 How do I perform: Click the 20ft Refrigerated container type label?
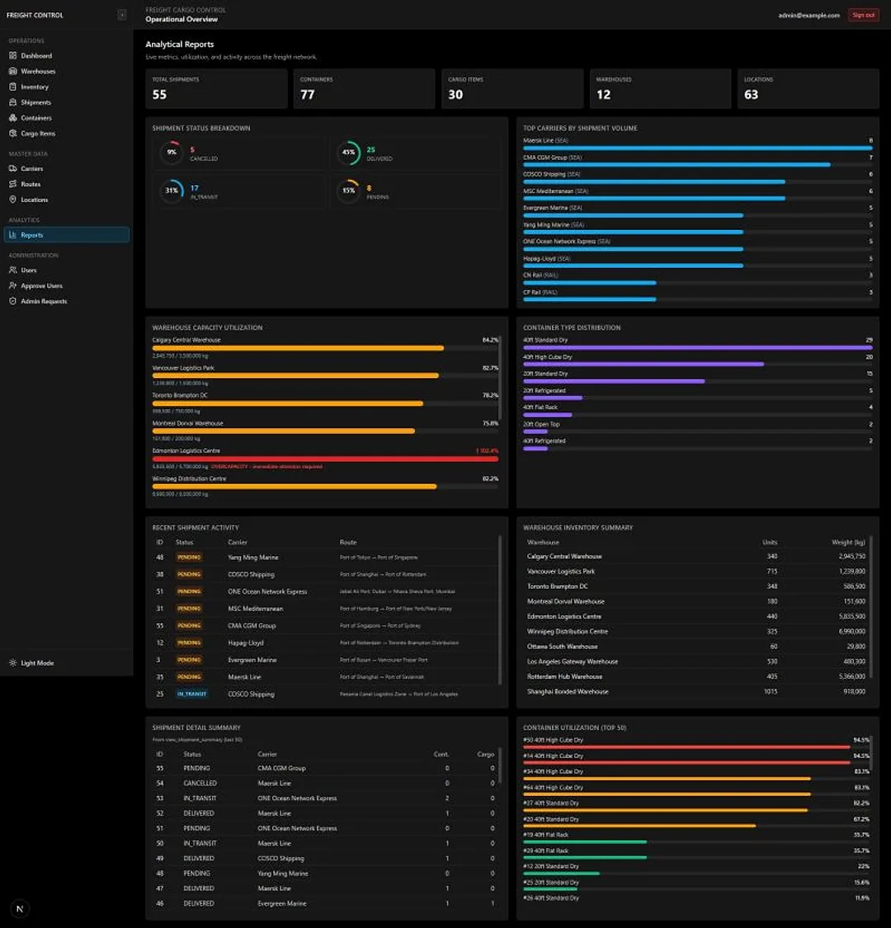(x=544, y=391)
